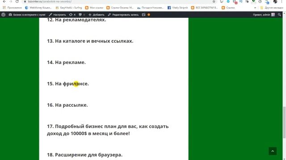Viewport: 286px width, 160px height.
Task: Click the IQ extension icon
Action: click(241, 1)
